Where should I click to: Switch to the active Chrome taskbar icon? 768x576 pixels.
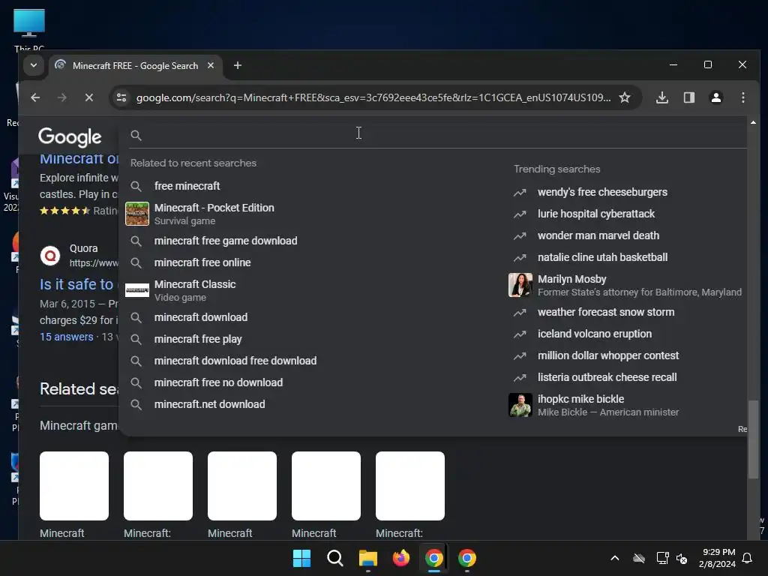434,558
